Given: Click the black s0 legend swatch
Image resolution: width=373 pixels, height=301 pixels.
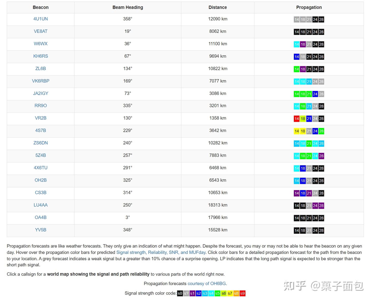Looking at the screenshot, I should click(180, 293).
